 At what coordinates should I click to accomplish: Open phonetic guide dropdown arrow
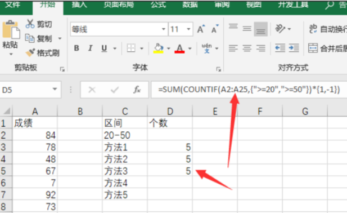(x=217, y=48)
